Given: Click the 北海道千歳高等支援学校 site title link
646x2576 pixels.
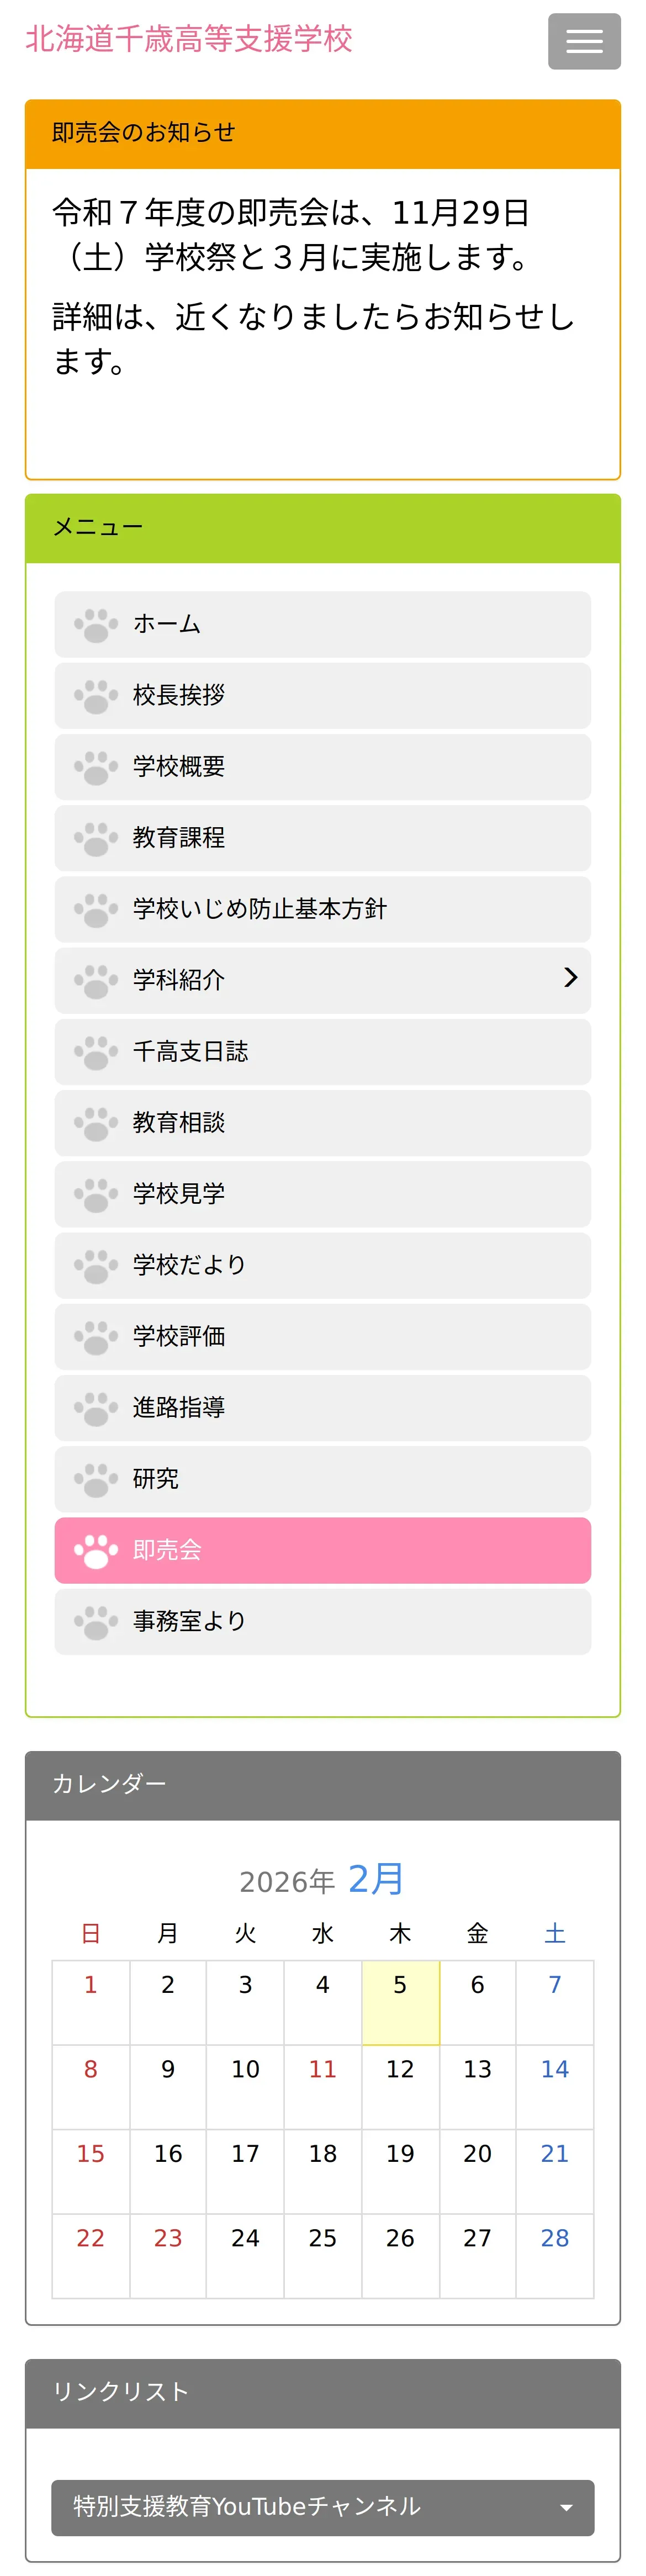Looking at the screenshot, I should point(189,38).
